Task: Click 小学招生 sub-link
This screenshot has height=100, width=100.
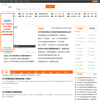Action: 38,75
